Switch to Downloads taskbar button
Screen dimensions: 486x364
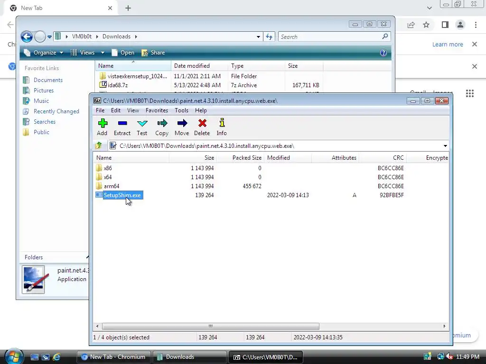click(190, 357)
